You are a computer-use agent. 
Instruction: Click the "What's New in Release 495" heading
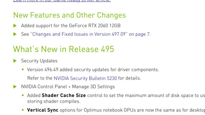(x=63, y=49)
